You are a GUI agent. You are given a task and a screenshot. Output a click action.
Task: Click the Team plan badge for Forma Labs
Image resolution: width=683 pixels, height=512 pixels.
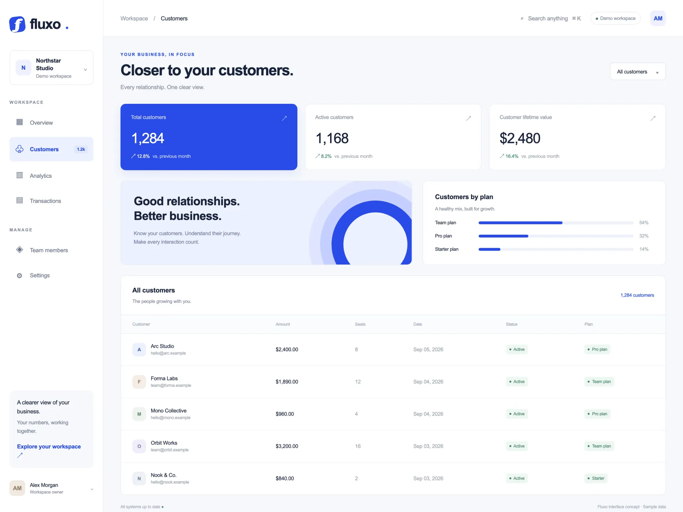pos(599,382)
